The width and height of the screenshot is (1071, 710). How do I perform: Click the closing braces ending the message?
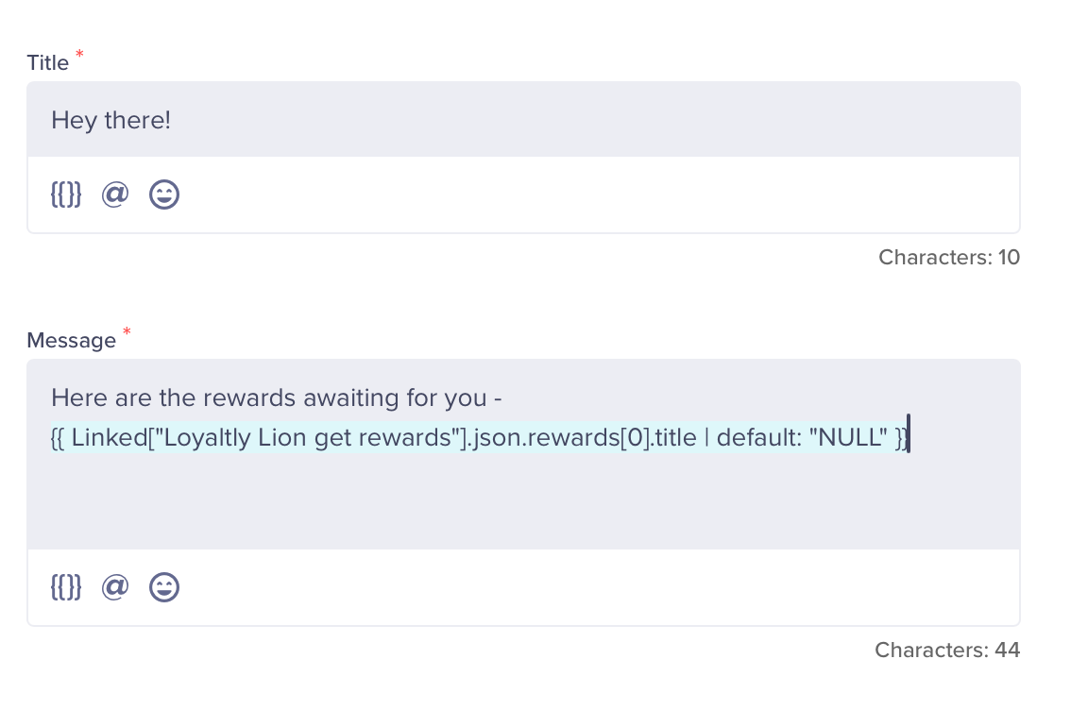point(902,437)
